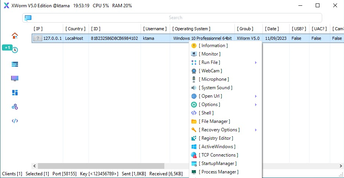Click the horizontal scrollbar left arrow

[x=34, y=166]
